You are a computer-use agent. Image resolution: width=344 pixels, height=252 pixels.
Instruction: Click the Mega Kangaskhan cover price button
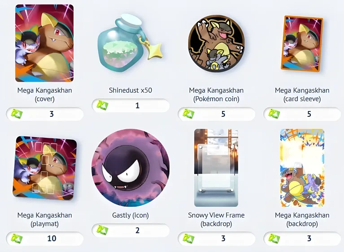click(x=45, y=114)
